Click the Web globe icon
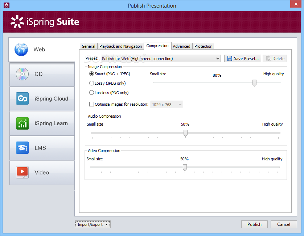The height and width of the screenshot is (236, 304). 21,49
